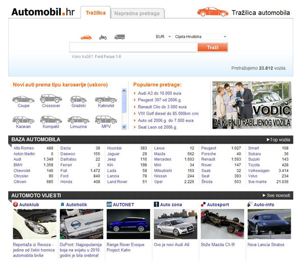Open the Autoklub white car thumbnail
Screen dimensions: 304x273
tap(34, 224)
